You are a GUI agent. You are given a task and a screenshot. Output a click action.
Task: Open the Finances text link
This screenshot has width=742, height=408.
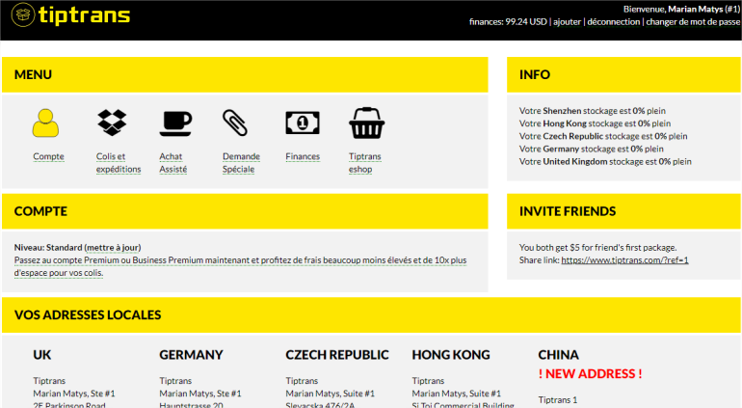(303, 156)
